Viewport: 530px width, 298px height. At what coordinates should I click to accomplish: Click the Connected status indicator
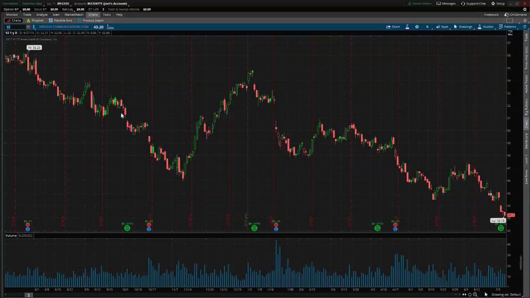(10, 3)
